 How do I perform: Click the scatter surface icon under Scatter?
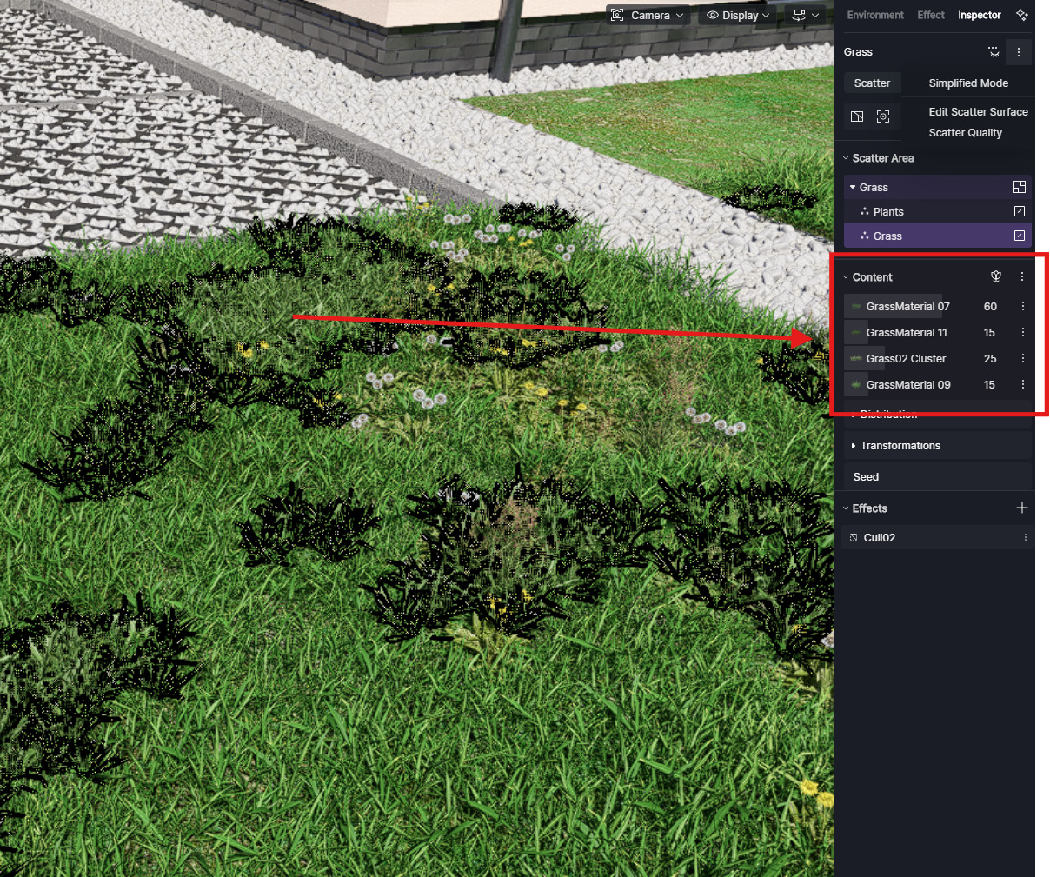857,116
